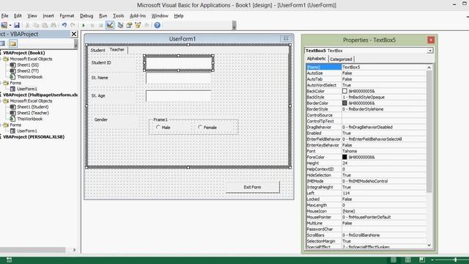
Task: Open the object selector dropdown in Properties
Action: [x=430, y=51]
